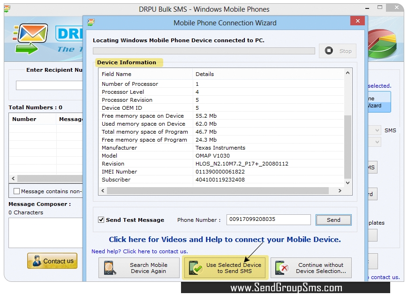Click the device table vertical scrollbar thumb
The height and width of the screenshot is (295, 408).
(348, 147)
